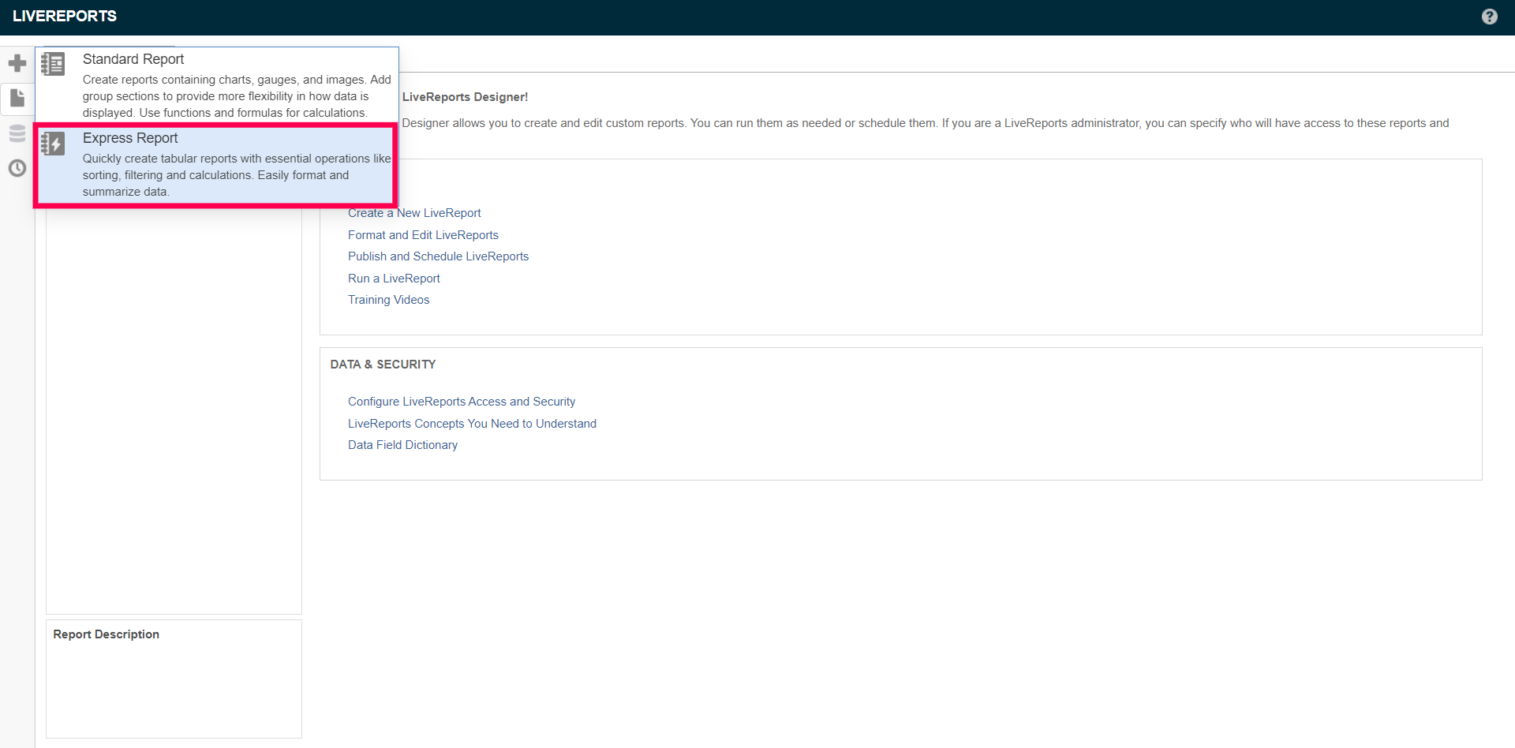1515x748 pixels.
Task: Click the LiveReports Designer! welcome heading
Action: pos(465,97)
